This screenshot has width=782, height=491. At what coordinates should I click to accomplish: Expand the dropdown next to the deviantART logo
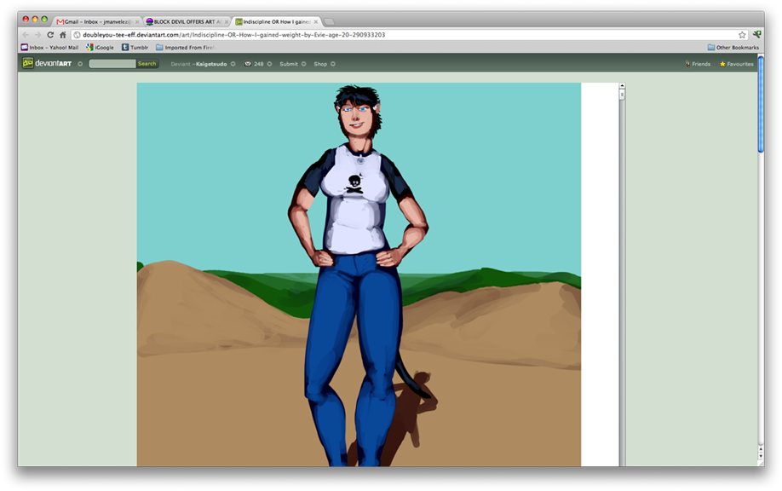(80, 64)
